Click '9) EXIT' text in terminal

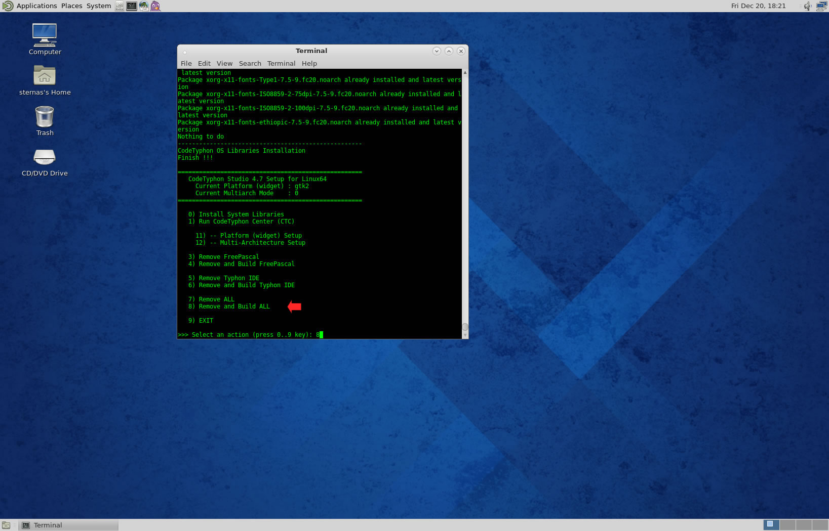pos(201,321)
